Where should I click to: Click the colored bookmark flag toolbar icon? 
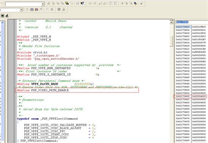135,3
